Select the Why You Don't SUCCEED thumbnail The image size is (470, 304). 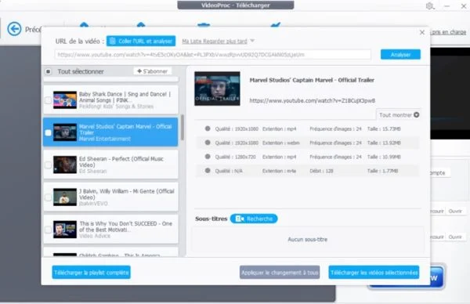pos(65,230)
